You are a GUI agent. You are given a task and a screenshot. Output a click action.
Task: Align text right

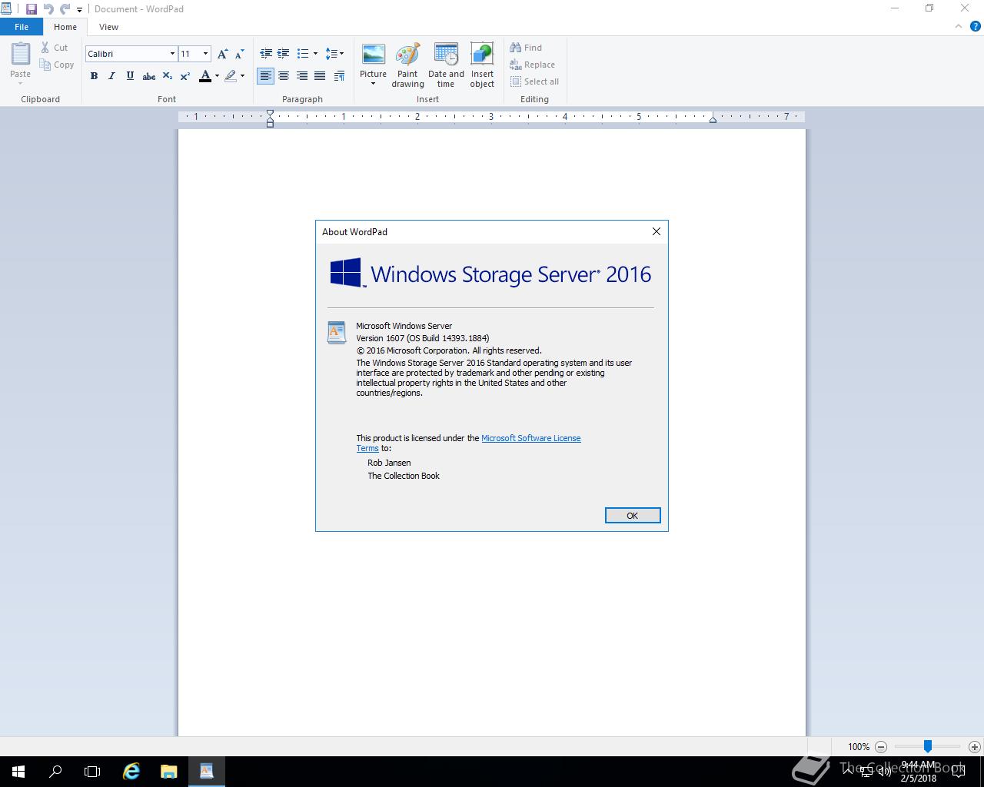(x=301, y=76)
